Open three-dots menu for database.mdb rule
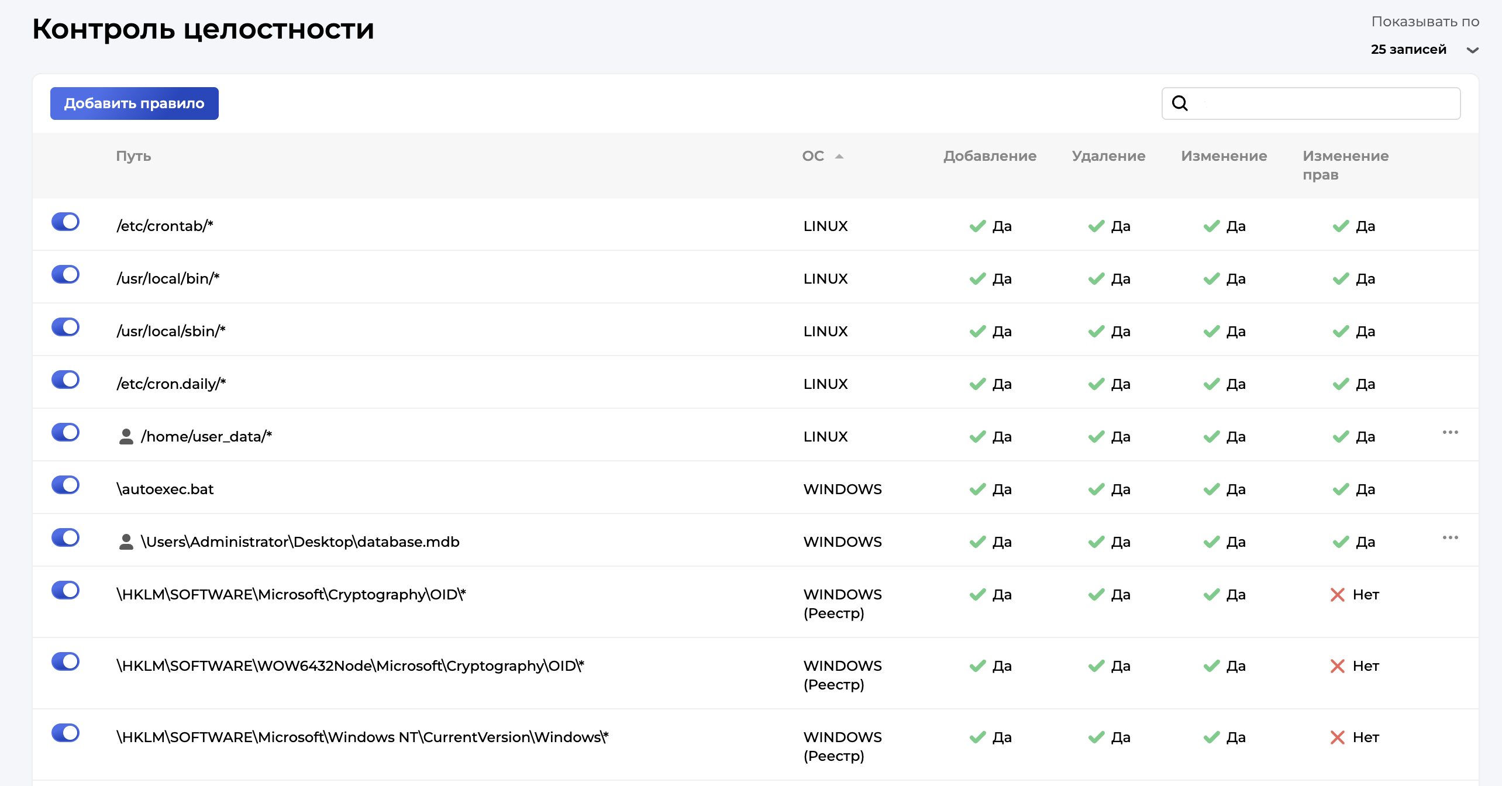Image resolution: width=1502 pixels, height=786 pixels. pyautogui.click(x=1450, y=537)
